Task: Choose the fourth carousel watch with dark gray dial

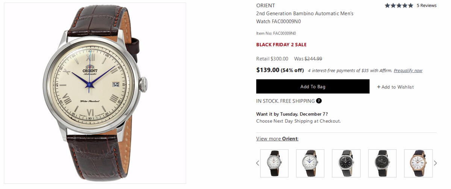Action: [x=382, y=163]
